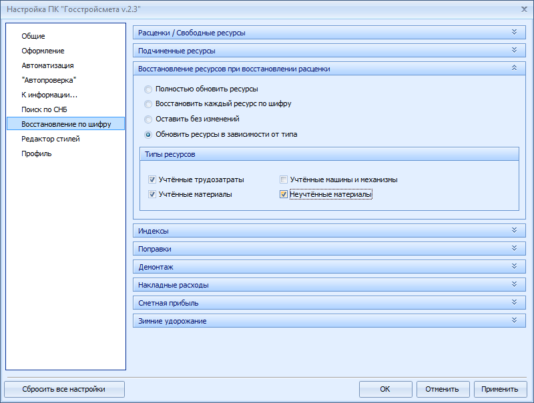Collapse "Восстановление ресурсов при восстановлении расценки" chevron
The image size is (534, 403).
pos(514,68)
